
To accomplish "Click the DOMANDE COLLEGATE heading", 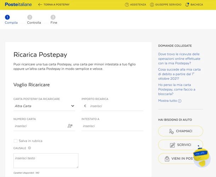I will point(175,46).
